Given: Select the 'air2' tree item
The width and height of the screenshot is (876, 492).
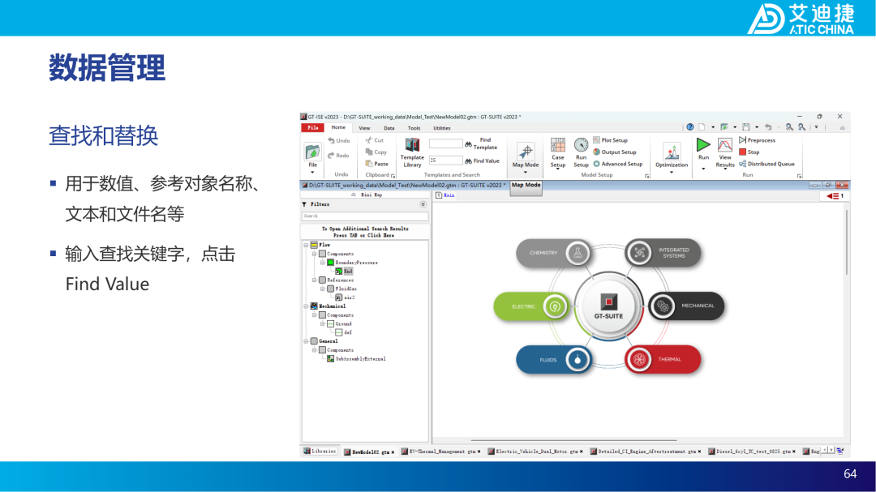Looking at the screenshot, I should (346, 297).
